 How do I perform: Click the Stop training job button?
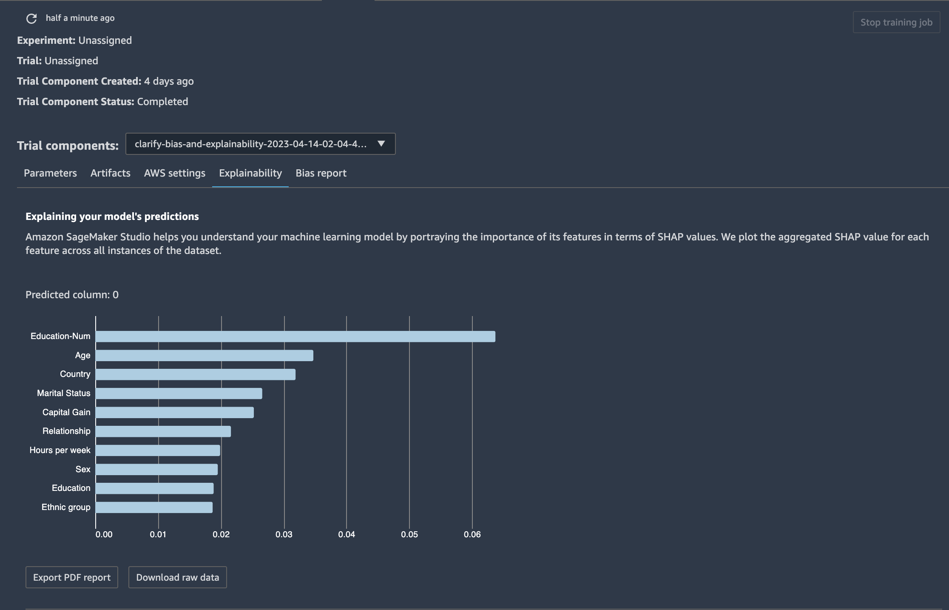point(896,22)
